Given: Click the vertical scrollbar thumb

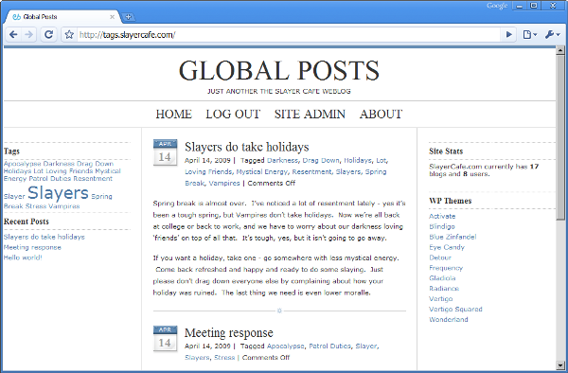Looking at the screenshot, I should (560, 137).
